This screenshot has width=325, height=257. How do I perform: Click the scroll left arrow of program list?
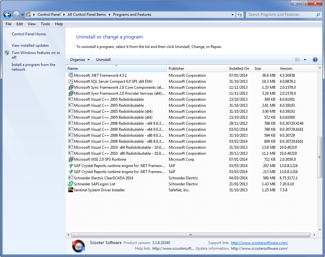pos(68,235)
